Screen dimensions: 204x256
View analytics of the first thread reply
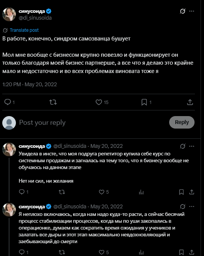click(x=141, y=192)
